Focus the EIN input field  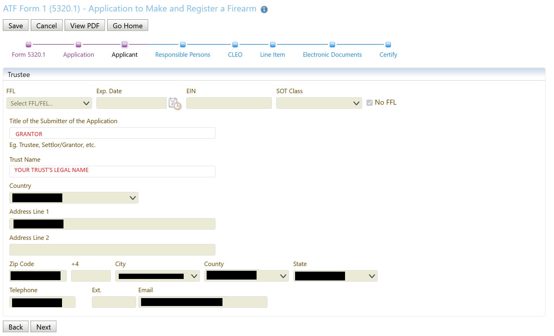coord(229,103)
